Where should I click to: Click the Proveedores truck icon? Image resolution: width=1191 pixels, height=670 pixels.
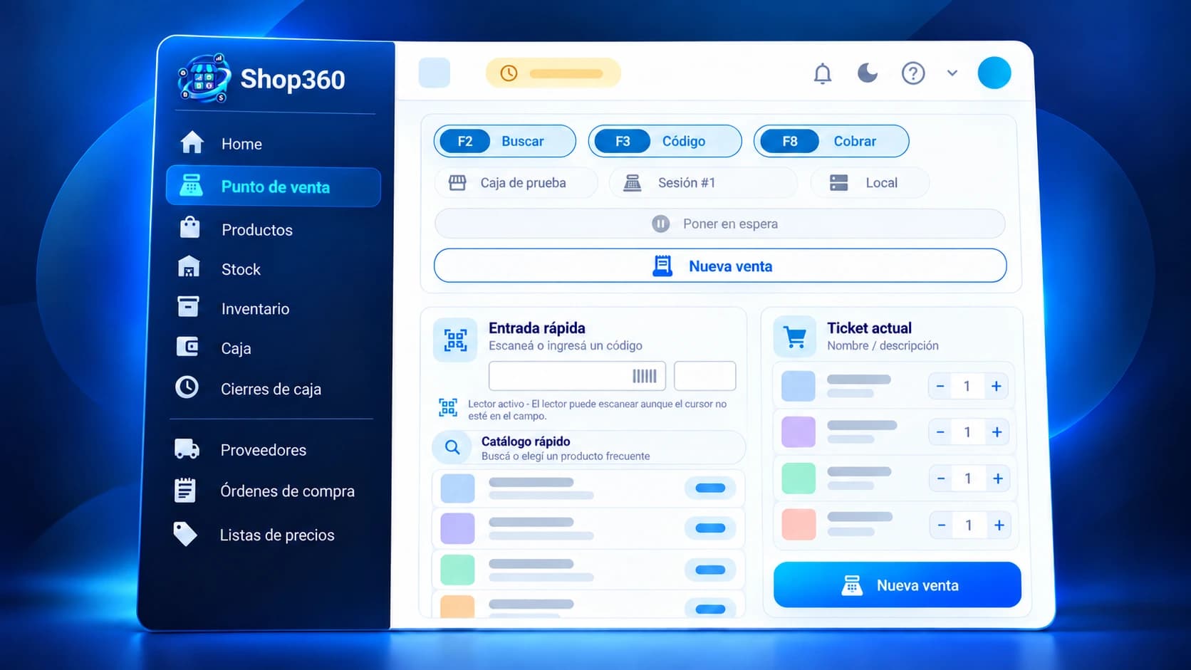pyautogui.click(x=187, y=449)
